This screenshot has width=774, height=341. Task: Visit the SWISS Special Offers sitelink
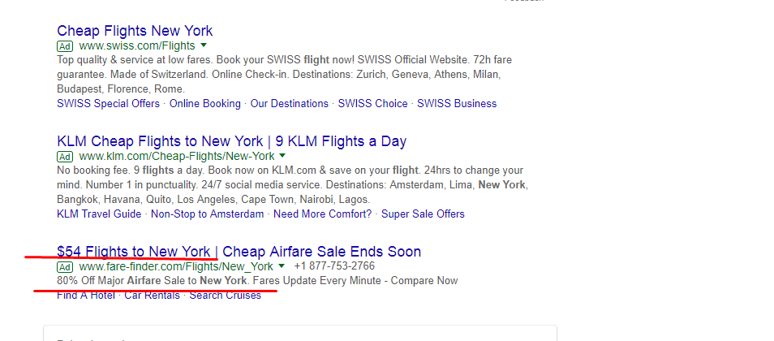coord(109,104)
